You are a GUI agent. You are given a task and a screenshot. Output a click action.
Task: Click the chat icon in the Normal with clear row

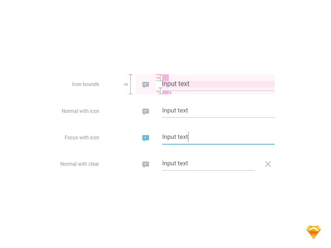(x=145, y=165)
